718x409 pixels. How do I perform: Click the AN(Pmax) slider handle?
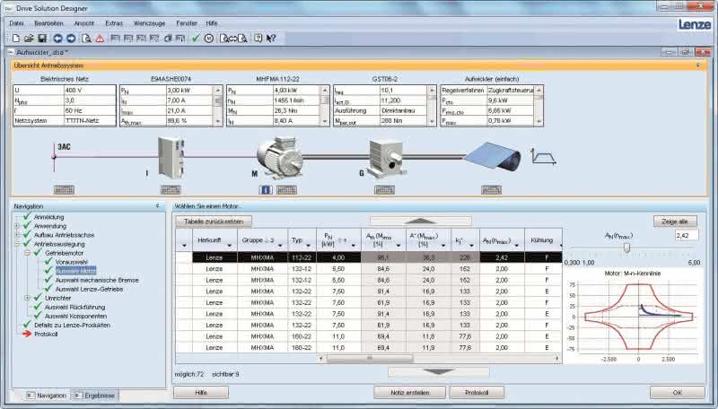point(626,248)
